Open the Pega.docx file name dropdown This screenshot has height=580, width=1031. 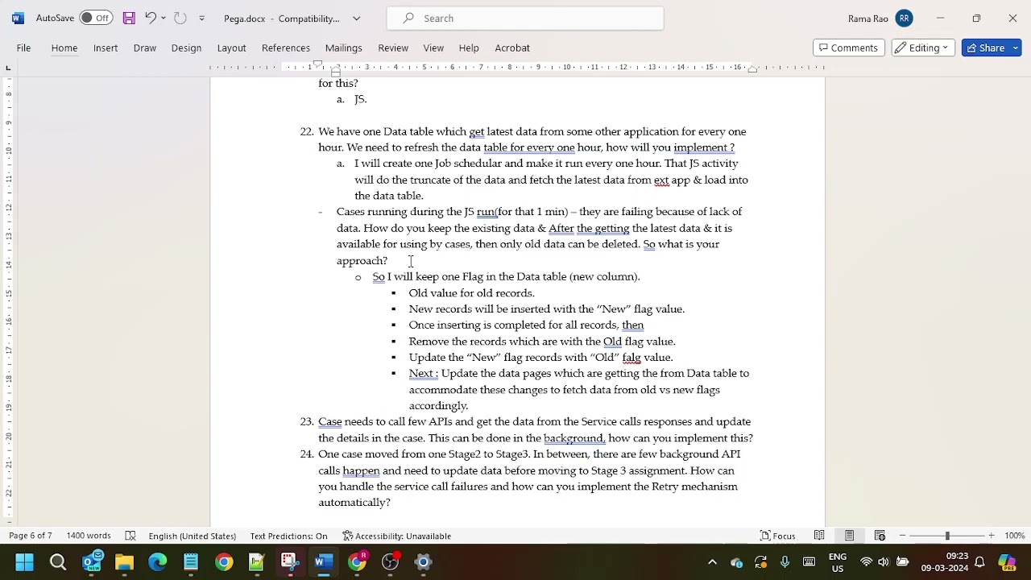click(356, 18)
